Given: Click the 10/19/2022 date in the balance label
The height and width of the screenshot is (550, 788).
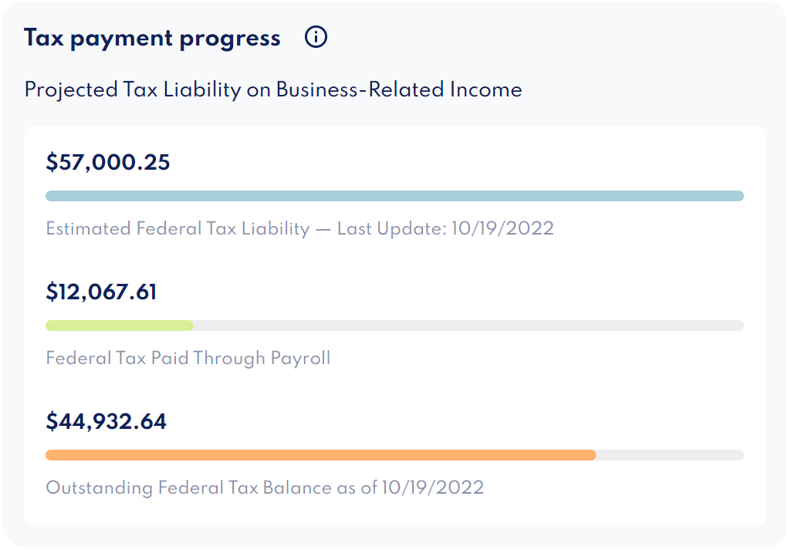Looking at the screenshot, I should [x=434, y=488].
